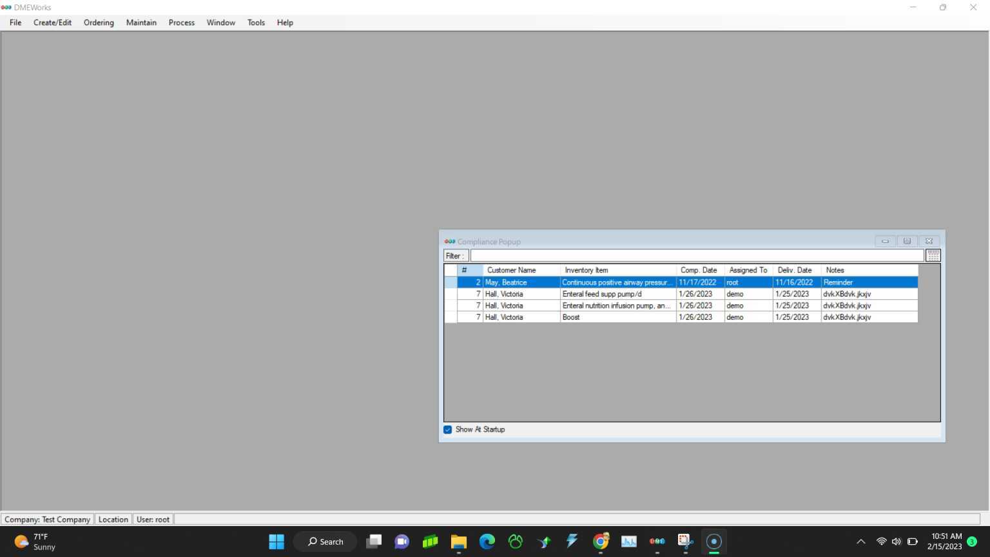Click the DMEWorks taskbar icon
Screen dimensions: 990x557
point(657,542)
